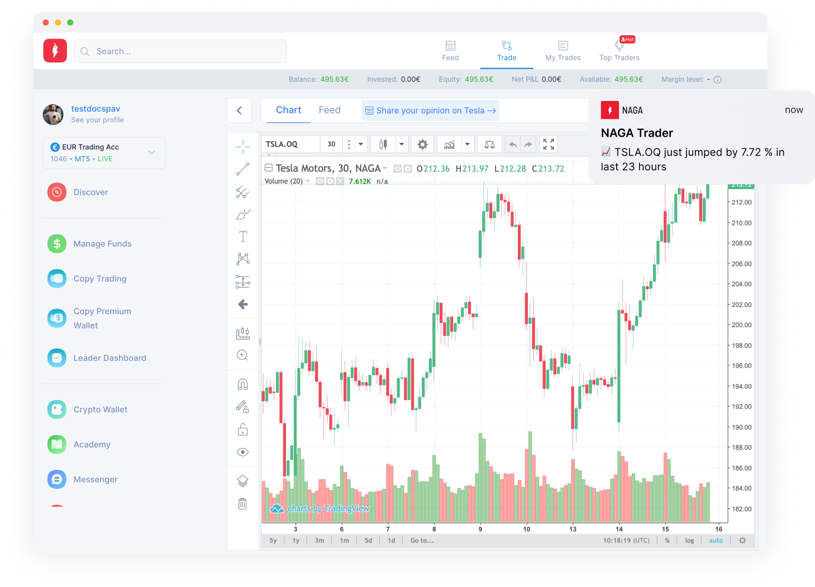Click the zoom in tool
The image size is (815, 587).
(242, 355)
